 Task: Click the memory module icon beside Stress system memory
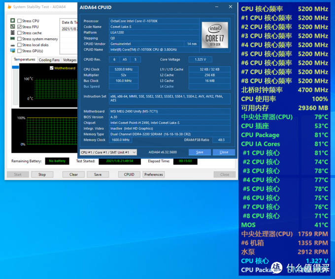(13, 38)
